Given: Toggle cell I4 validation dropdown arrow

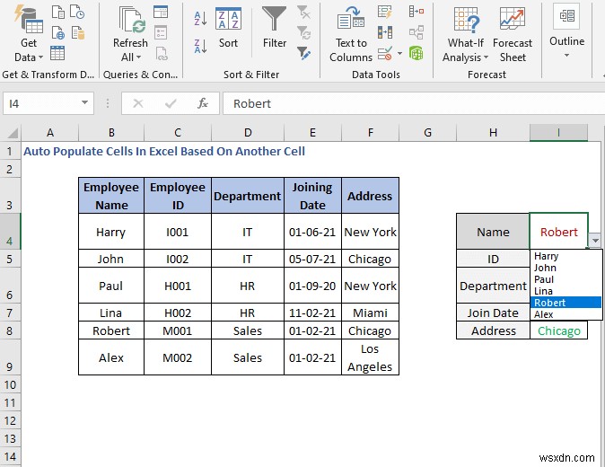Looking at the screenshot, I should point(595,241).
